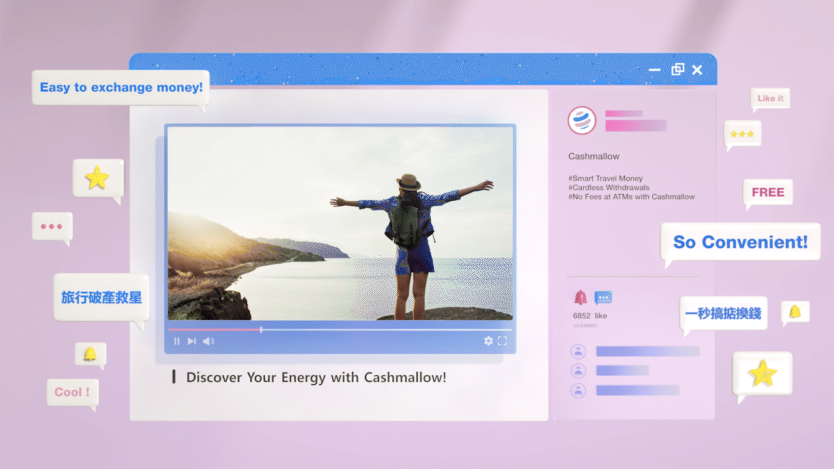Click the first commenter avatar icon

(578, 352)
